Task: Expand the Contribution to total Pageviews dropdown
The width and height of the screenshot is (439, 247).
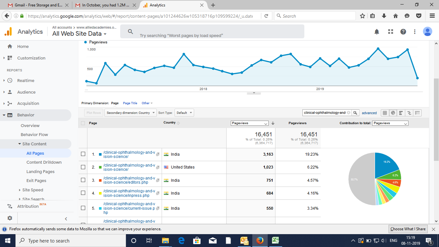Action: (x=390, y=123)
